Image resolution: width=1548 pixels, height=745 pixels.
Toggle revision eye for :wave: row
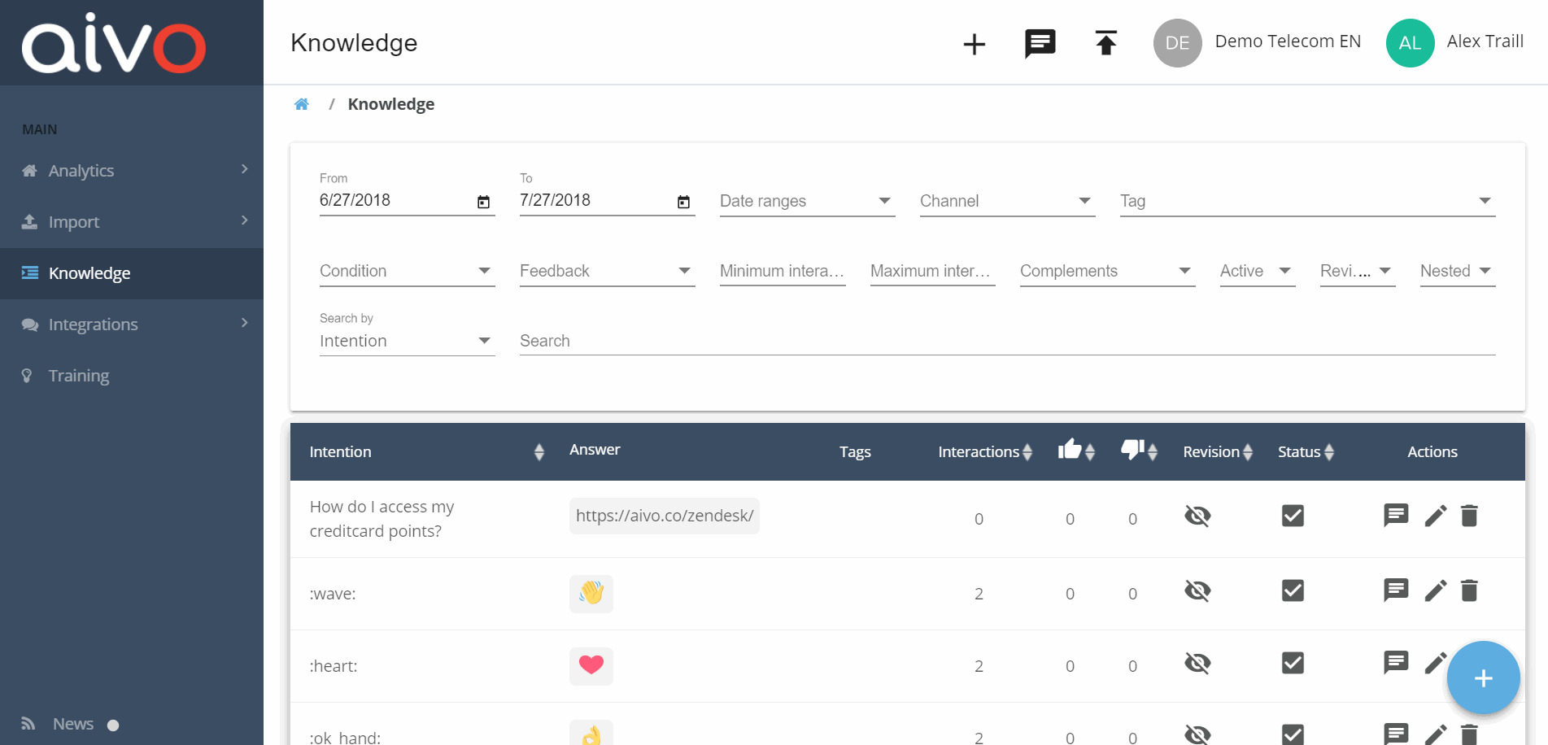pos(1197,590)
